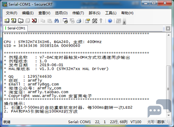The image size is (174, 127).
Task: Open the 选项(O) menu
Action: coord(61,13)
